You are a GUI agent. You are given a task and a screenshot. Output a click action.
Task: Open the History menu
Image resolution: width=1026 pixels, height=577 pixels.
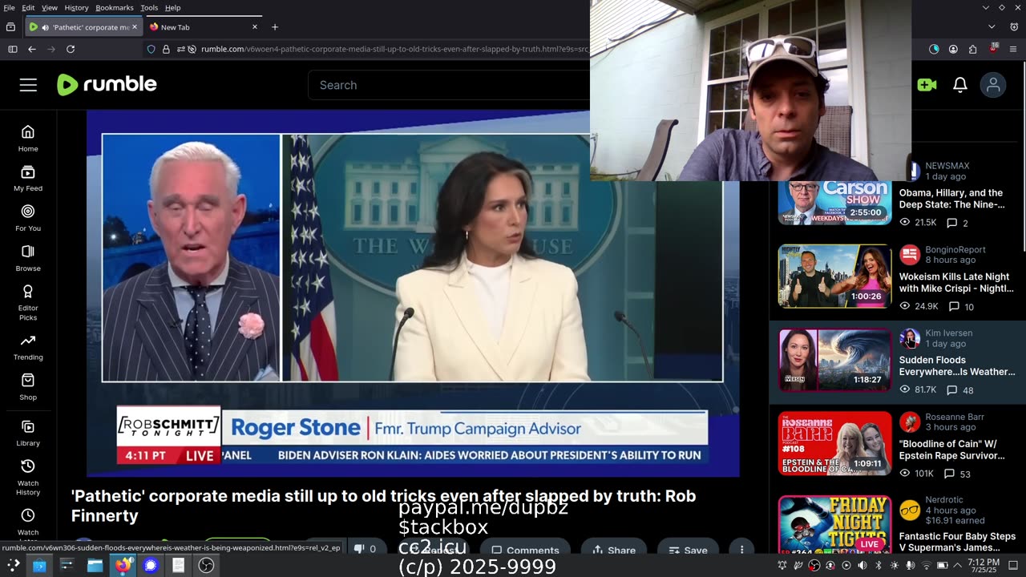[76, 7]
